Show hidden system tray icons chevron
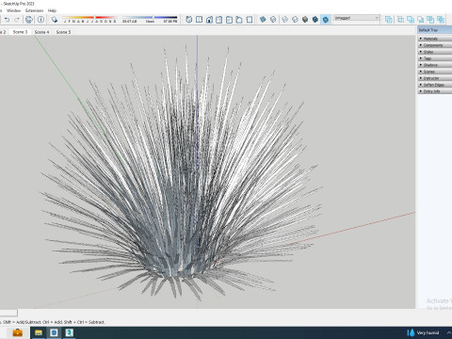 449,332
